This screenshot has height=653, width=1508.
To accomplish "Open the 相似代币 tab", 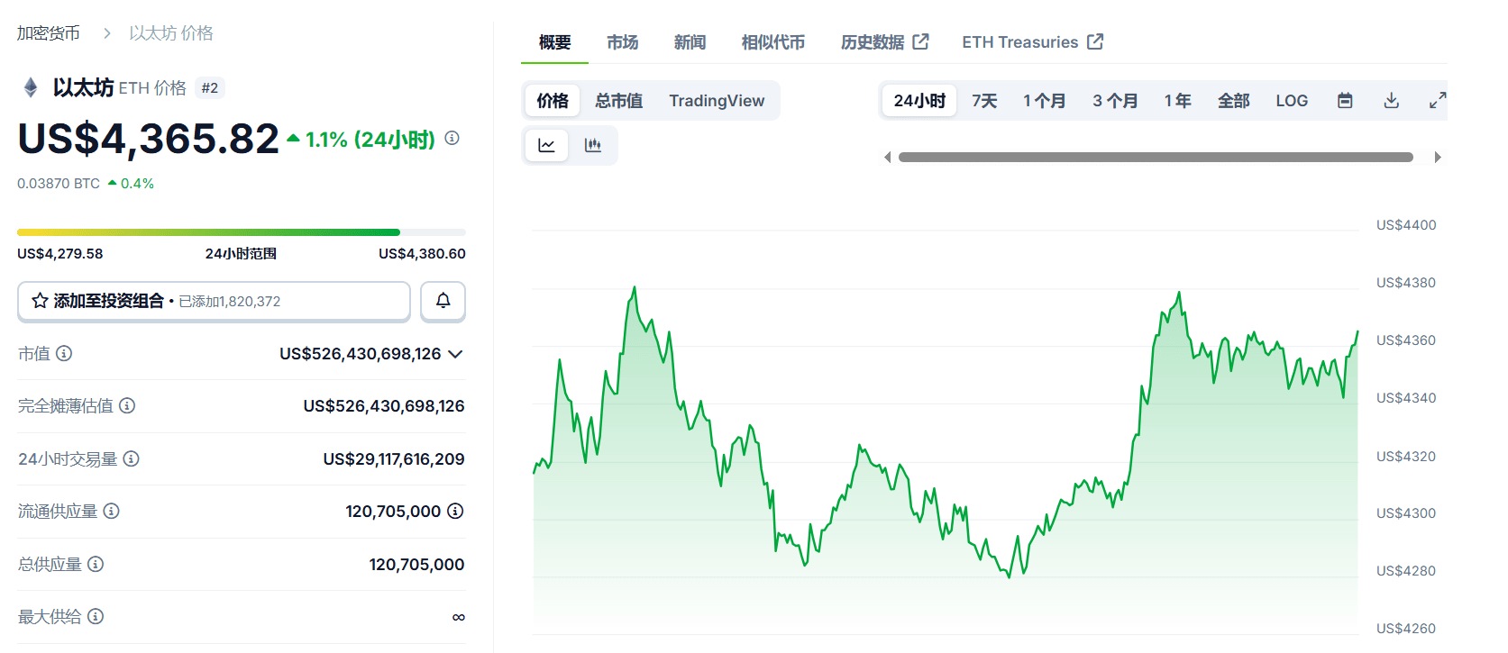I will click(x=773, y=42).
